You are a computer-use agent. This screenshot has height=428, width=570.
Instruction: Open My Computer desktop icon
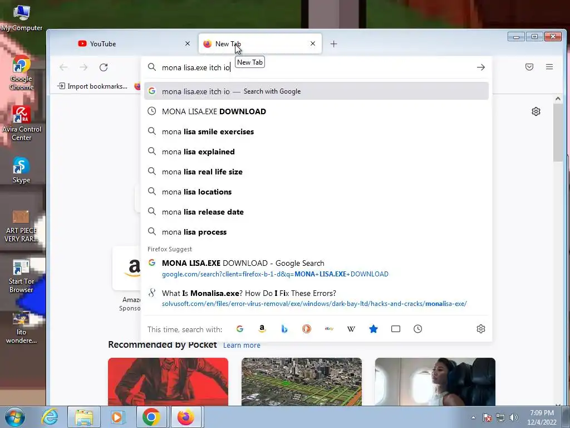[x=22, y=18]
